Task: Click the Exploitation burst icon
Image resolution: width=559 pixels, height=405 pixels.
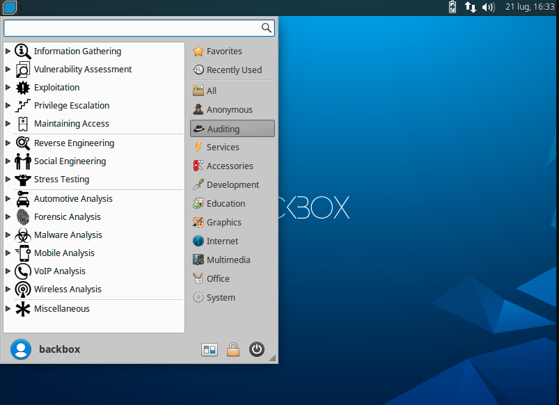Action: (23, 88)
